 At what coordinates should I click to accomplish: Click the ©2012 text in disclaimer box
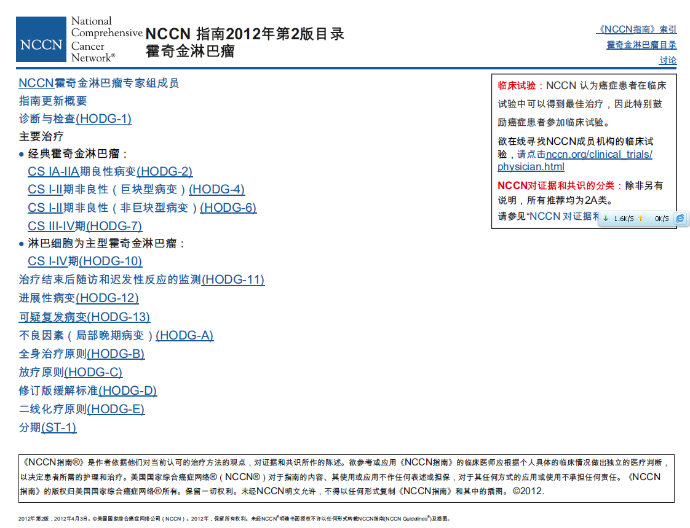tap(528, 491)
